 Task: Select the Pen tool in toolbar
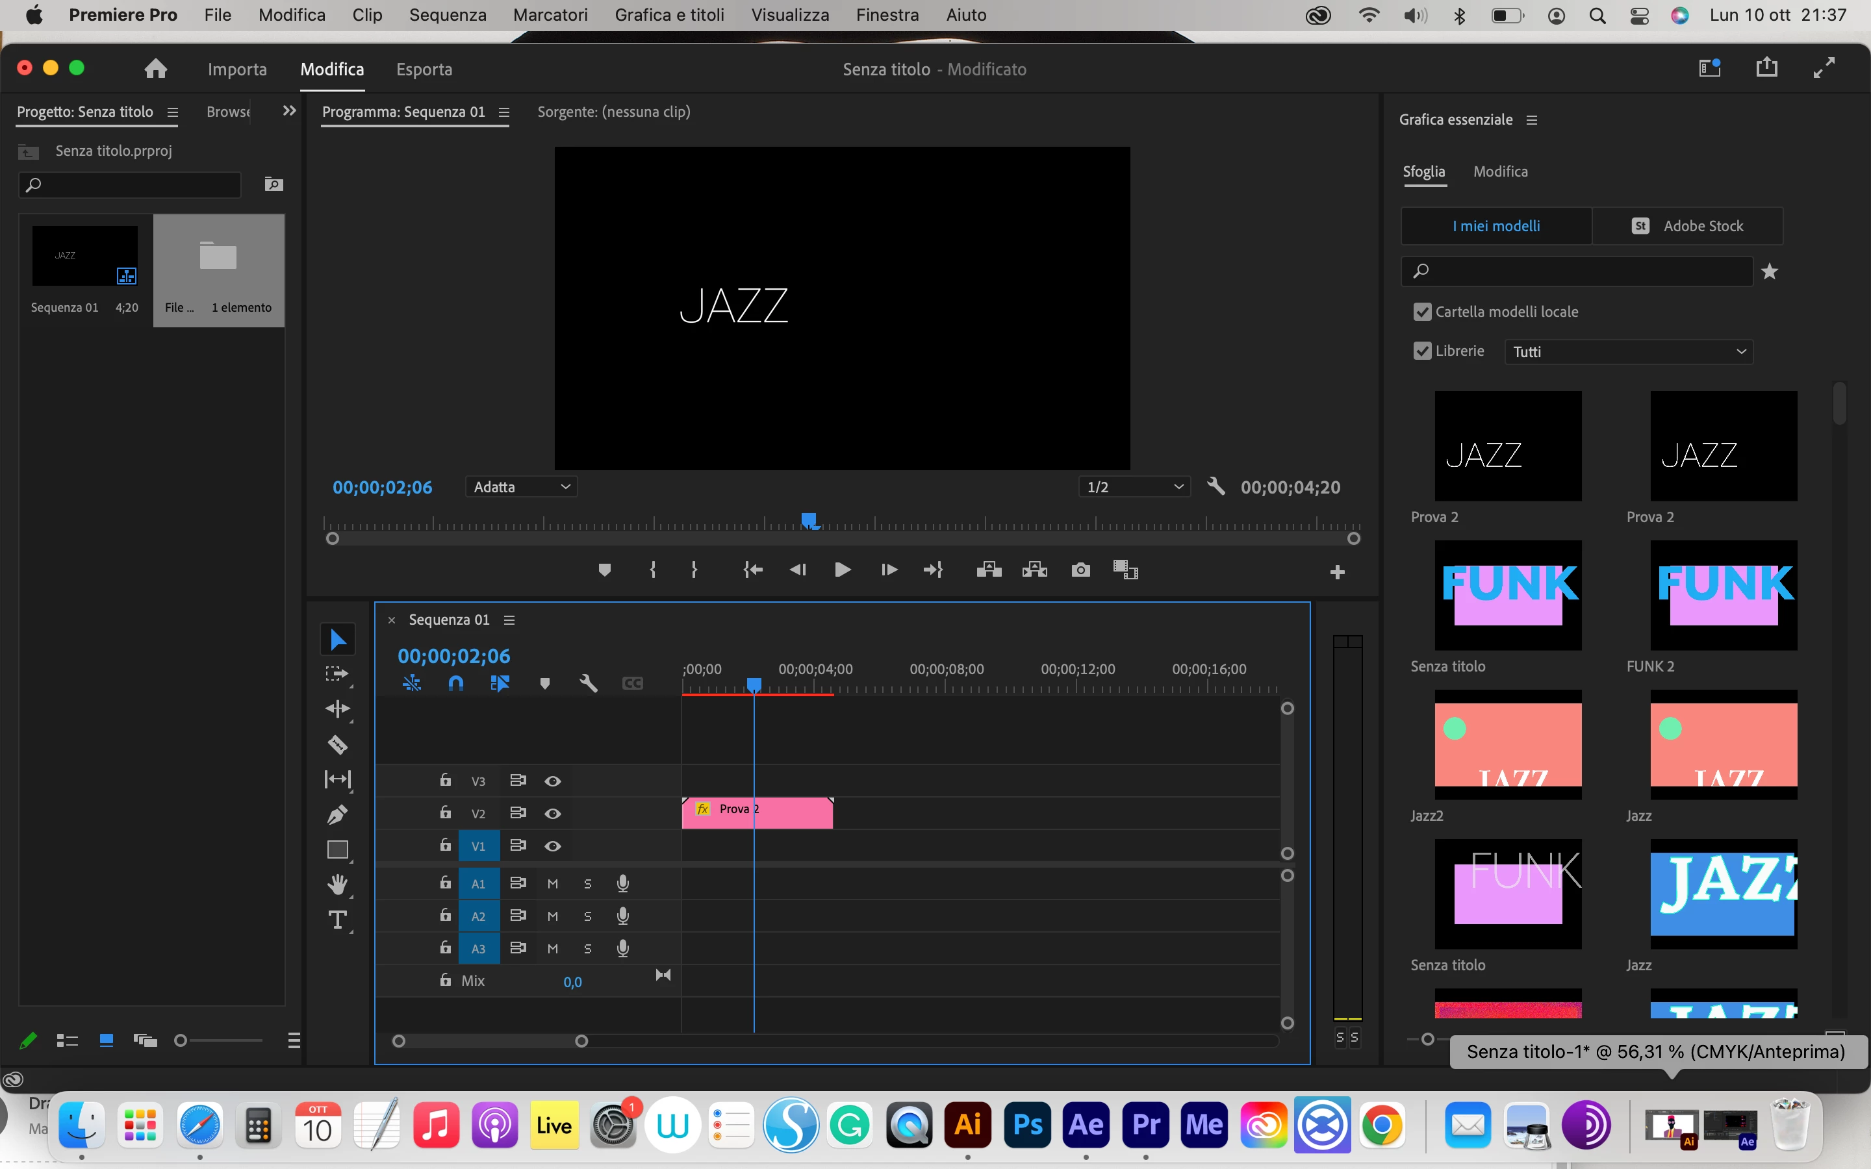(337, 814)
